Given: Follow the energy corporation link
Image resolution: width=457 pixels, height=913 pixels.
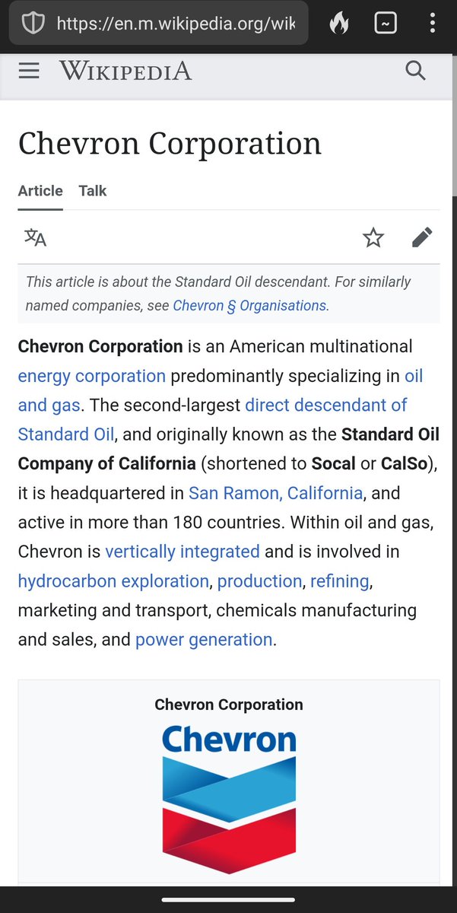Looking at the screenshot, I should [91, 376].
